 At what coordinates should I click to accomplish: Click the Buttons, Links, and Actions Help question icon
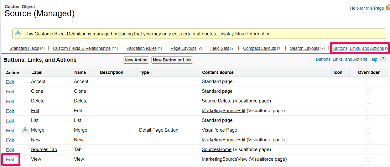pos(383,59)
